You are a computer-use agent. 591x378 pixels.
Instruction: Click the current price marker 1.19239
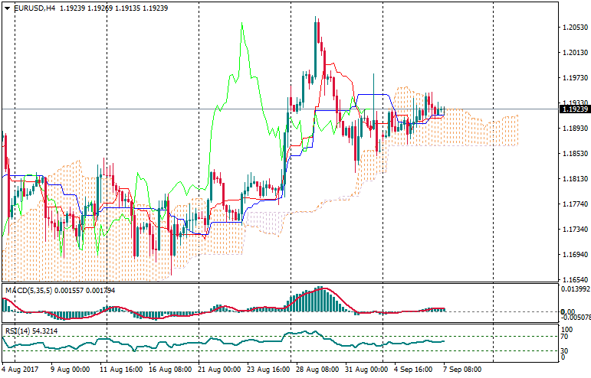pyautogui.click(x=575, y=109)
